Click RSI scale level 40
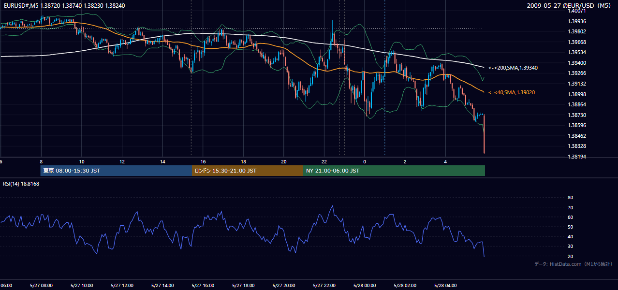The image size is (618, 290). click(570, 237)
